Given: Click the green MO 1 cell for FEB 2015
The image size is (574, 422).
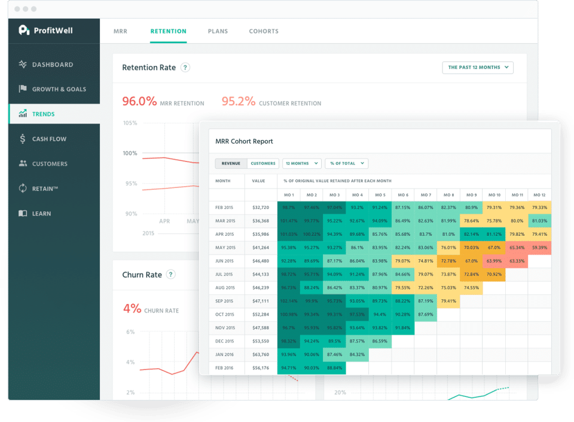Looking at the screenshot, I should [288, 207].
